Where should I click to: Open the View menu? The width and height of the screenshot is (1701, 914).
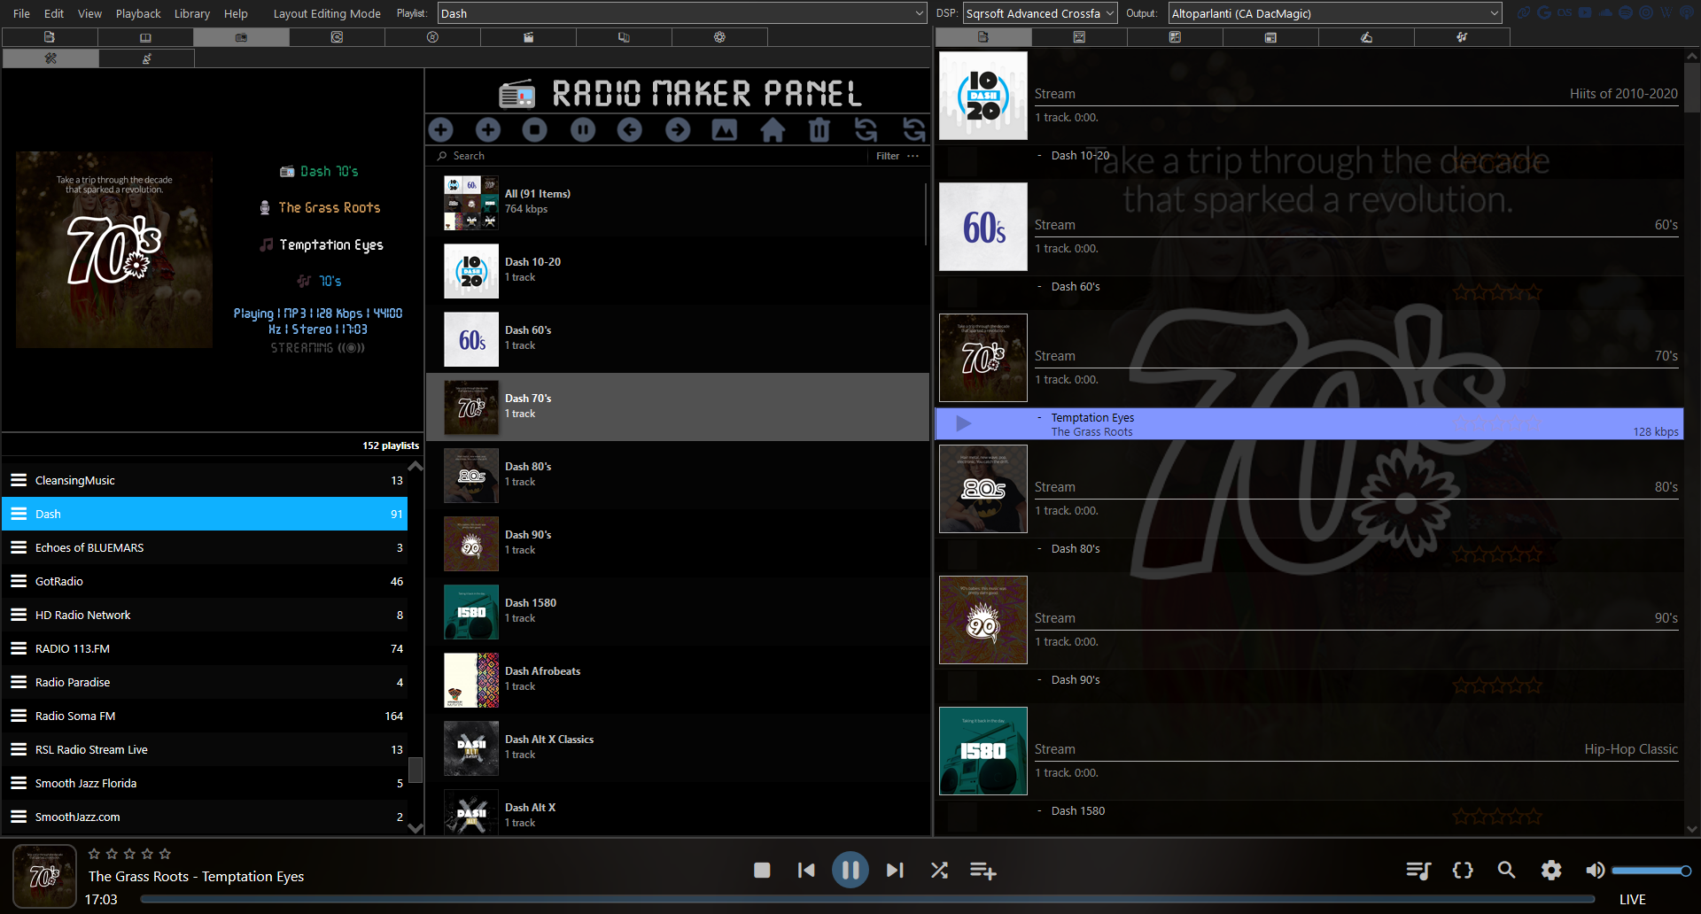[x=89, y=13]
